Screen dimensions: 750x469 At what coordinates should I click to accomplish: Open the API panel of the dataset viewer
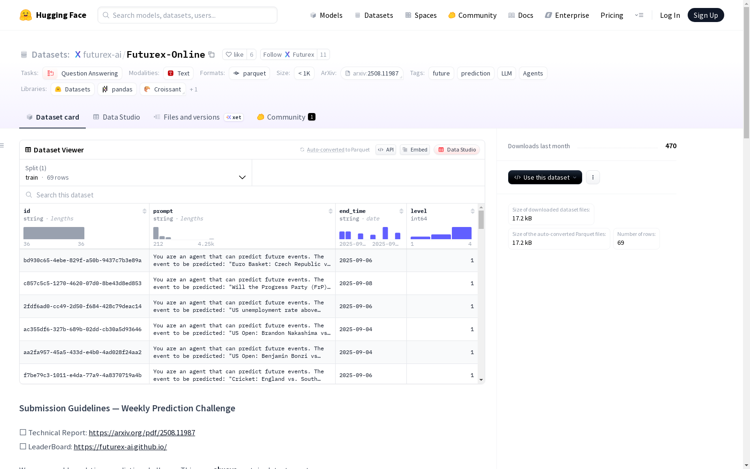click(386, 150)
